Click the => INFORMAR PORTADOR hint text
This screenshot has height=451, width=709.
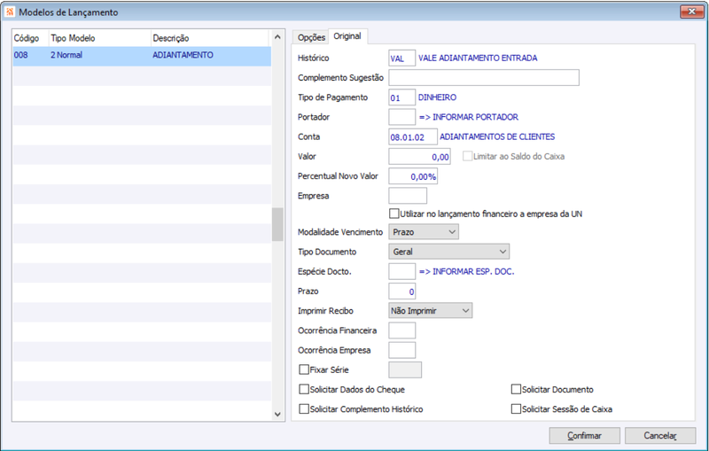click(469, 117)
